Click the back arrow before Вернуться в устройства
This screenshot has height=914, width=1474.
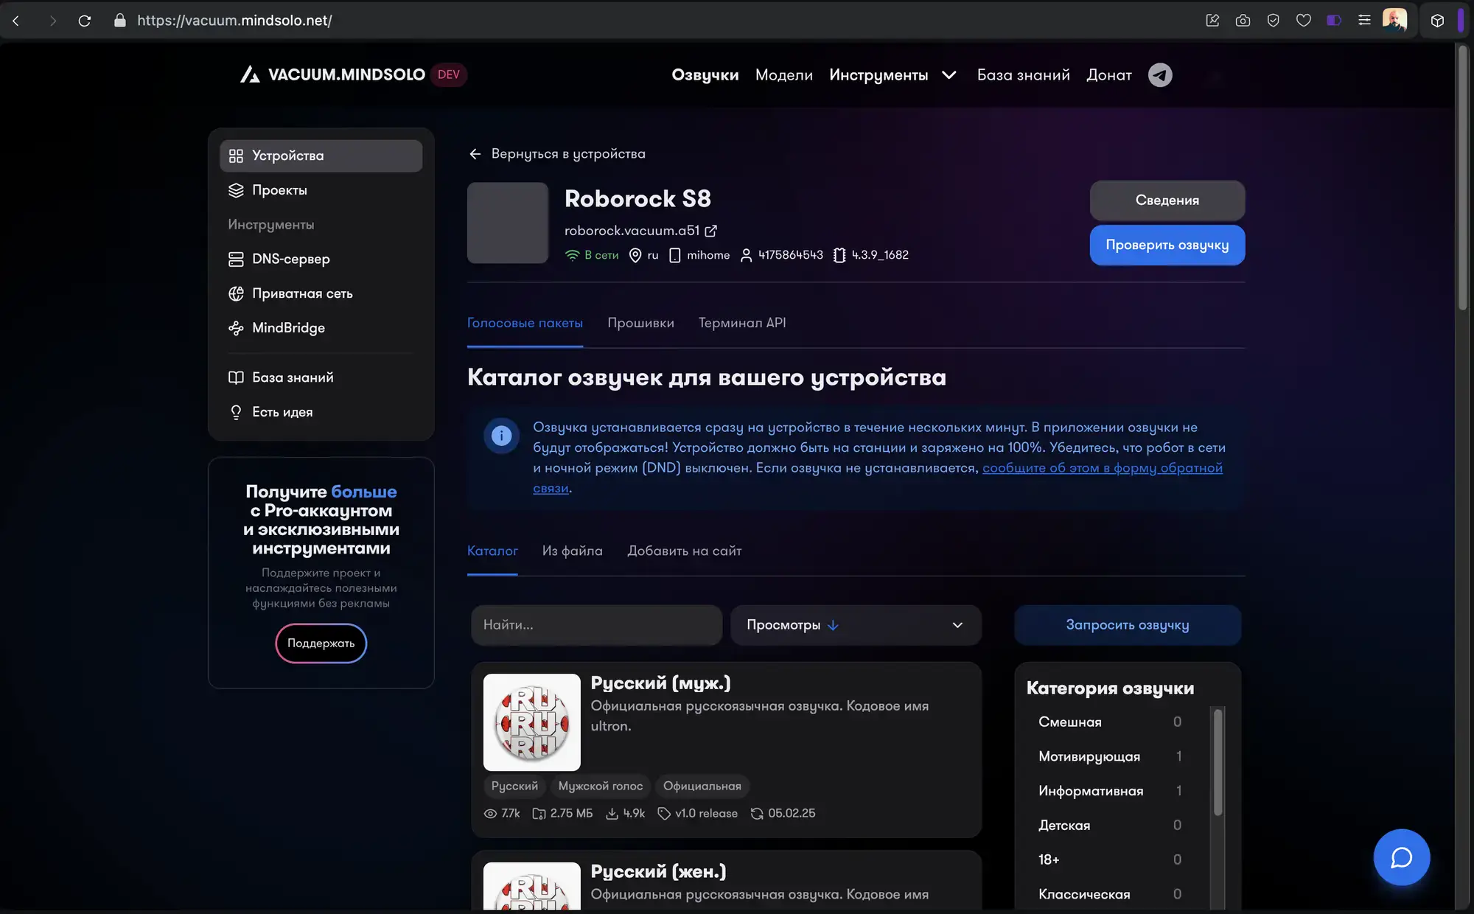coord(475,154)
